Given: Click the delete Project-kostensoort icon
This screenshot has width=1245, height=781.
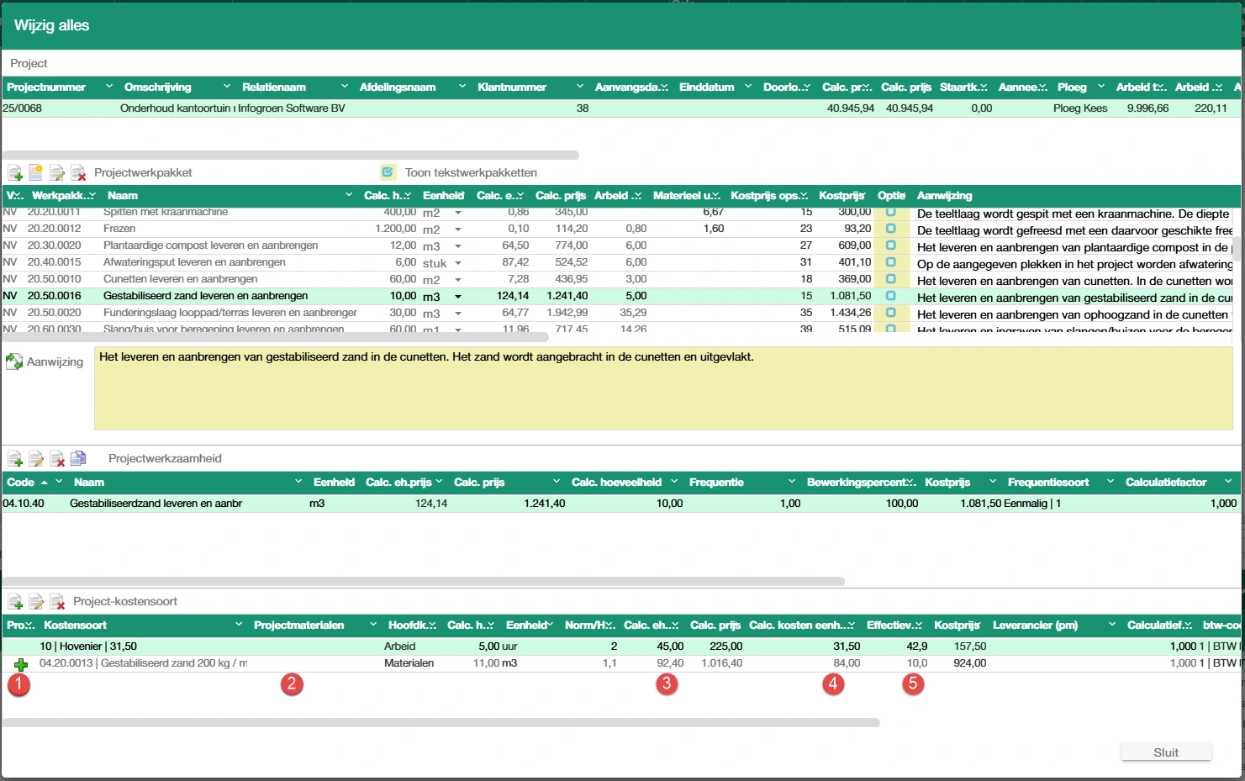Looking at the screenshot, I should tap(57, 602).
